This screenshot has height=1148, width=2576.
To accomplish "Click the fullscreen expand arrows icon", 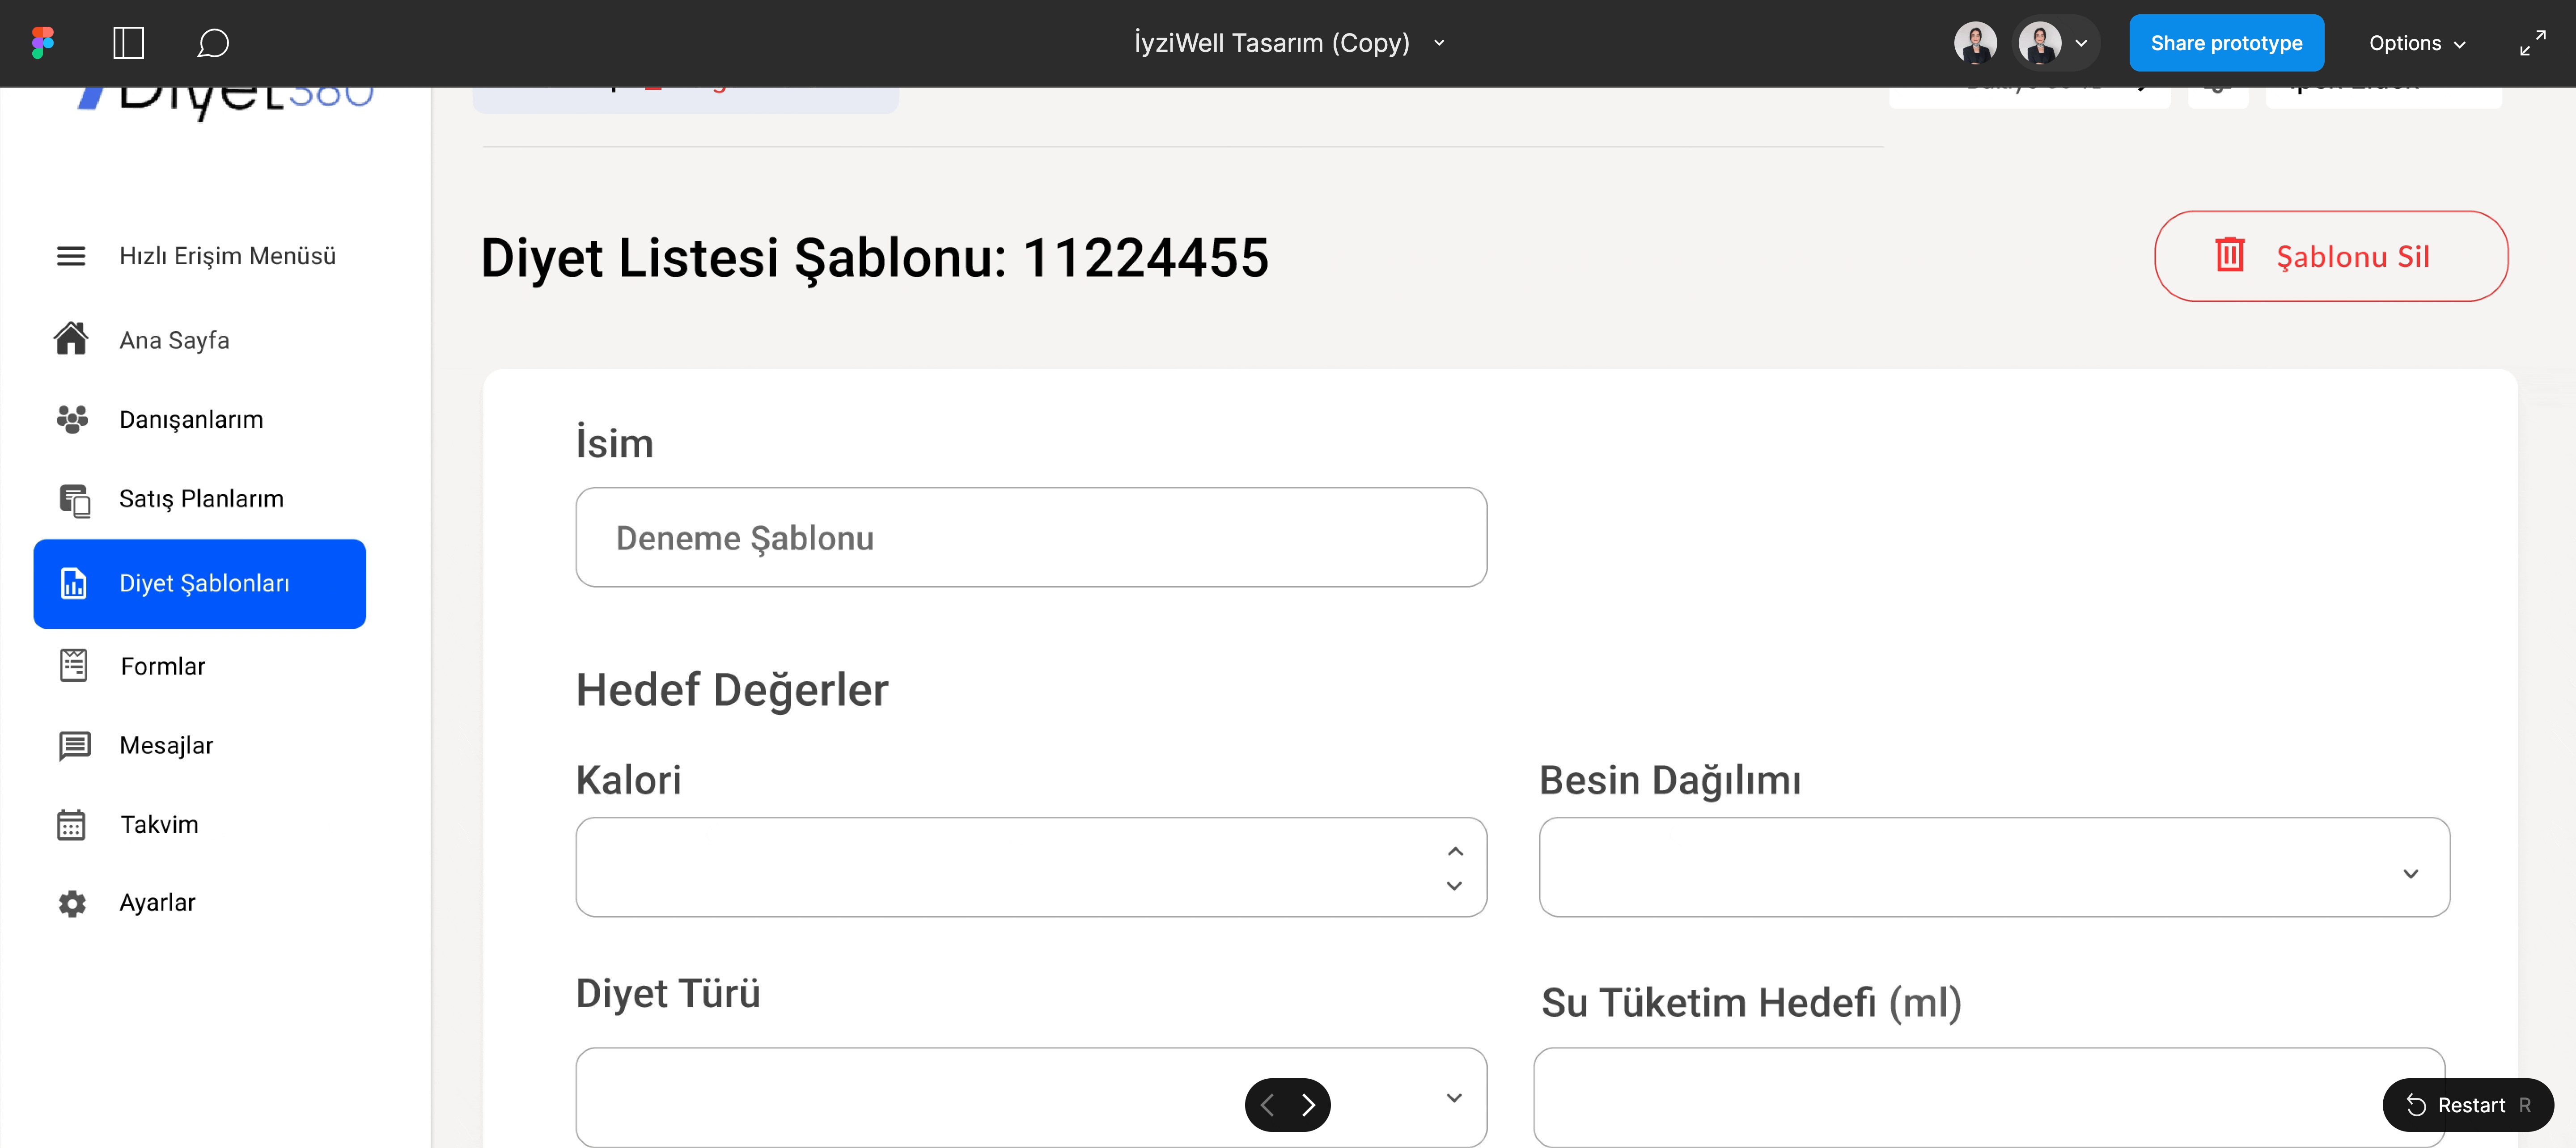I will [2532, 43].
